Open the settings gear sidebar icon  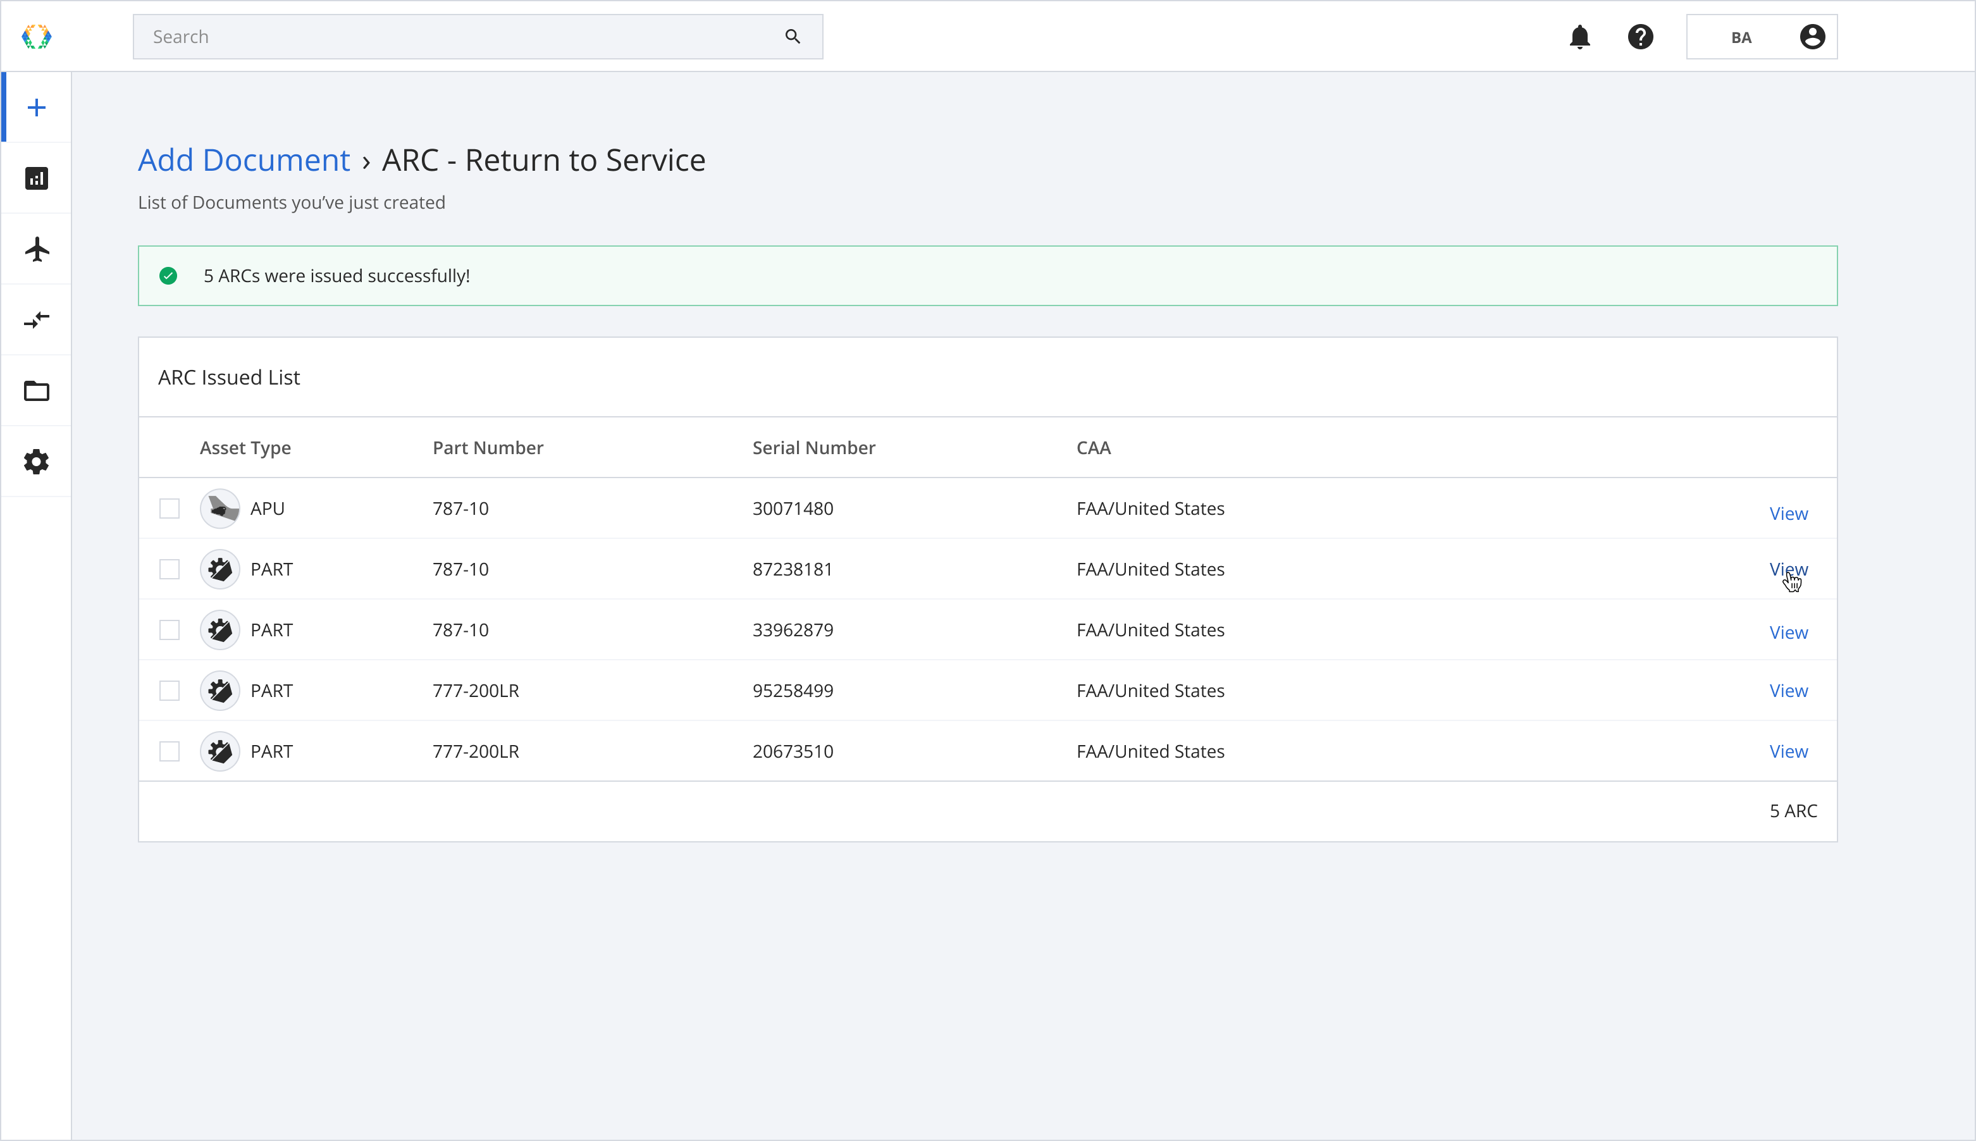tap(37, 462)
